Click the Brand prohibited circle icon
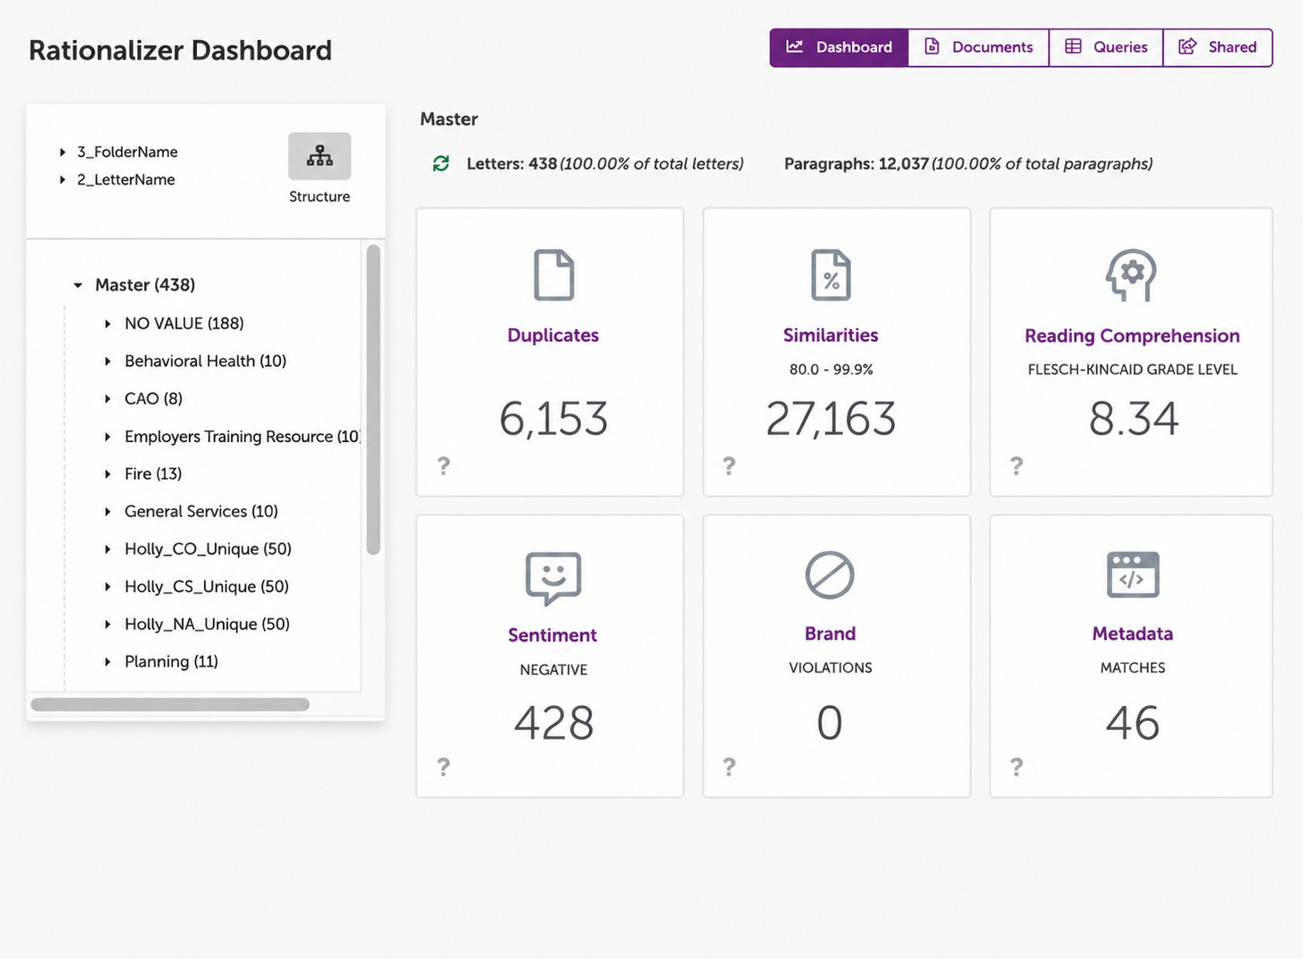 point(830,575)
